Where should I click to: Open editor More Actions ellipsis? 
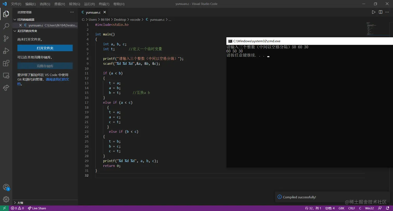pyautogui.click(x=388, y=12)
